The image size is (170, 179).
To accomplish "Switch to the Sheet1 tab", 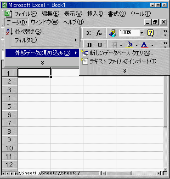I will (x=28, y=173).
